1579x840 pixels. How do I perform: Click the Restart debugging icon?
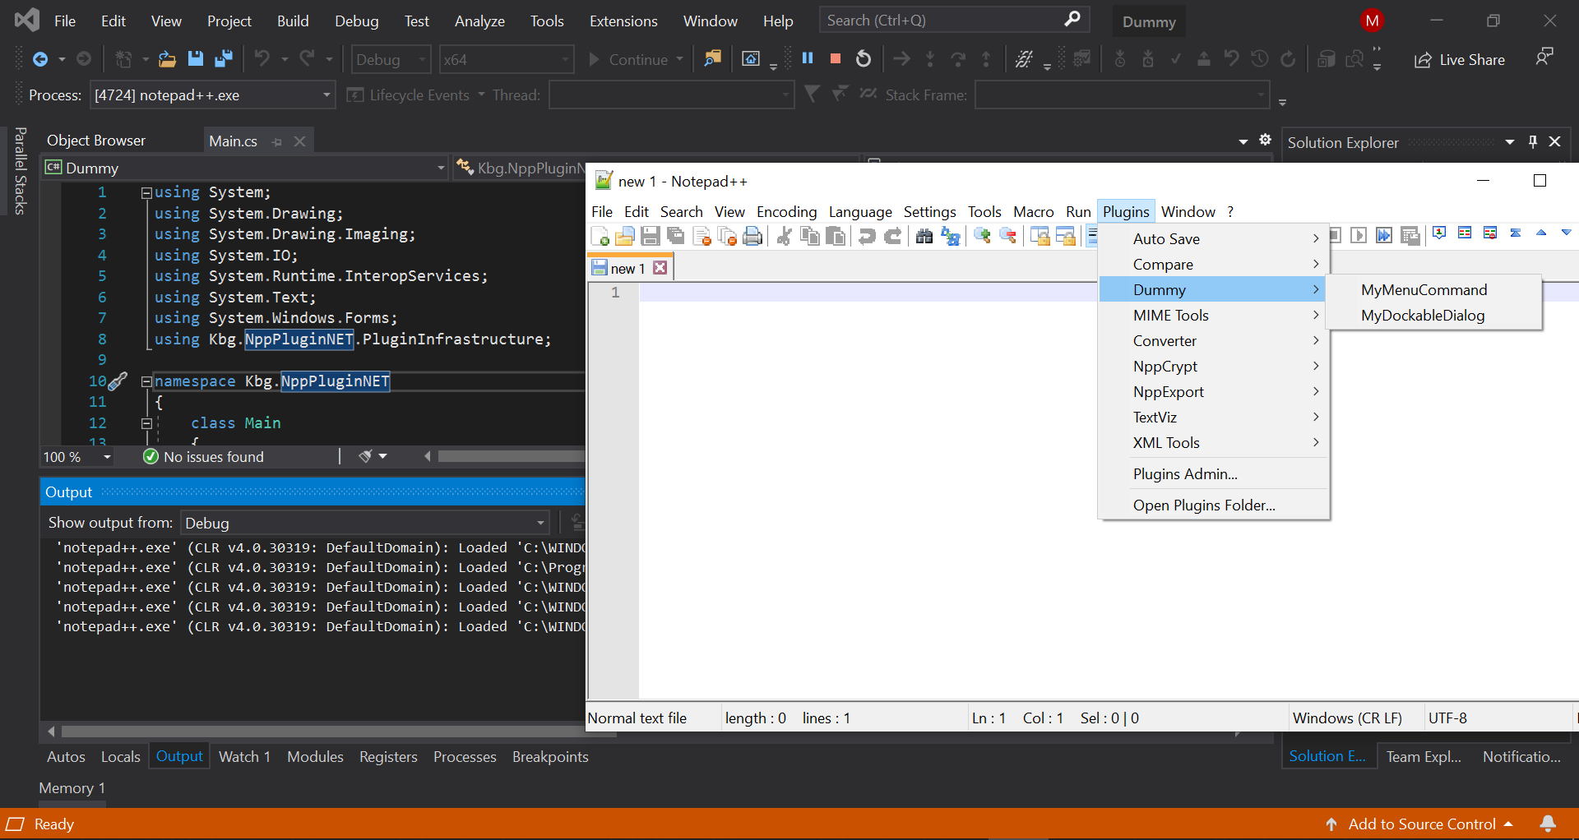click(863, 58)
